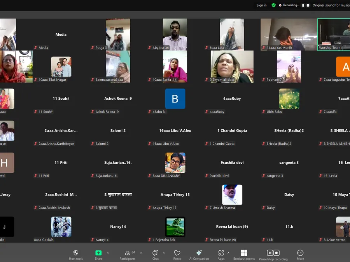
Task: Select 14aaa Yashwanth's video tile
Action: coord(289,35)
